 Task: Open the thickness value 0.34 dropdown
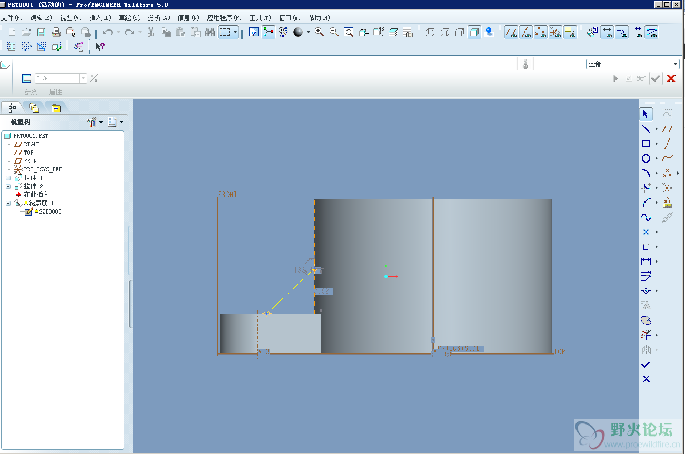point(83,78)
